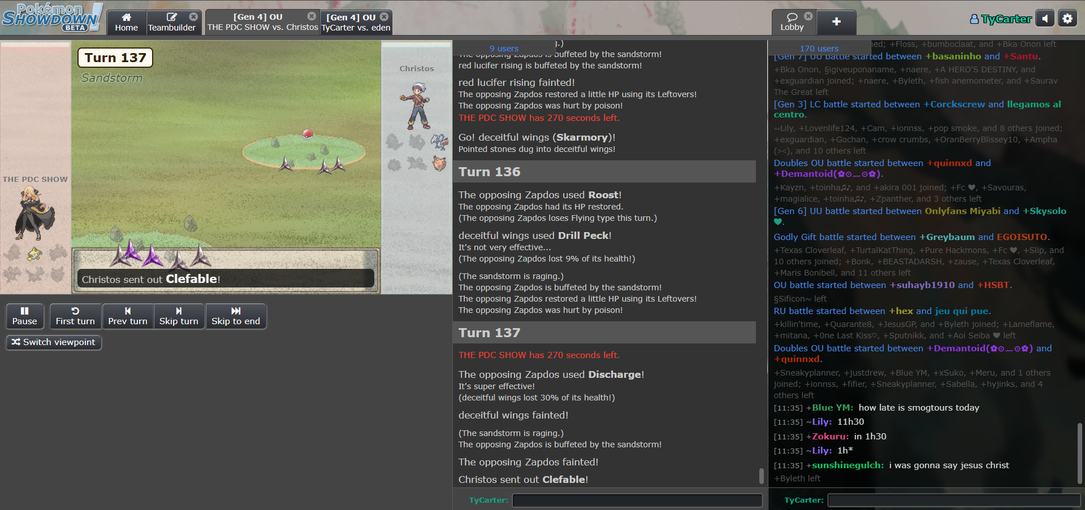Click log line 'red lucifer rising fainted!'
Viewport: 1085px width, 510px height.
516,82
